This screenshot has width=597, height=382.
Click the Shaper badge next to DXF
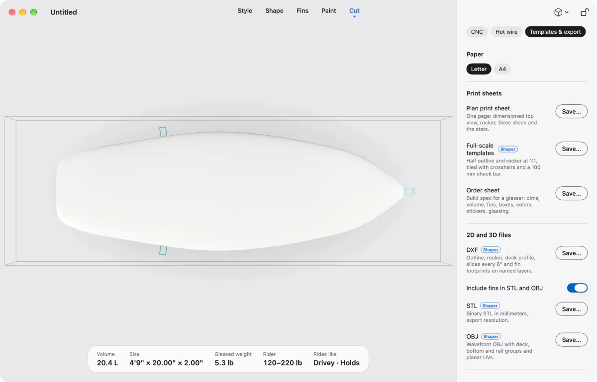[x=491, y=250]
